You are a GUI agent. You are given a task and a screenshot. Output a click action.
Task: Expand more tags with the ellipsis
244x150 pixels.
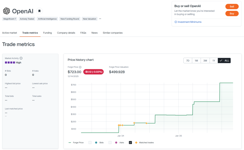click(x=100, y=19)
